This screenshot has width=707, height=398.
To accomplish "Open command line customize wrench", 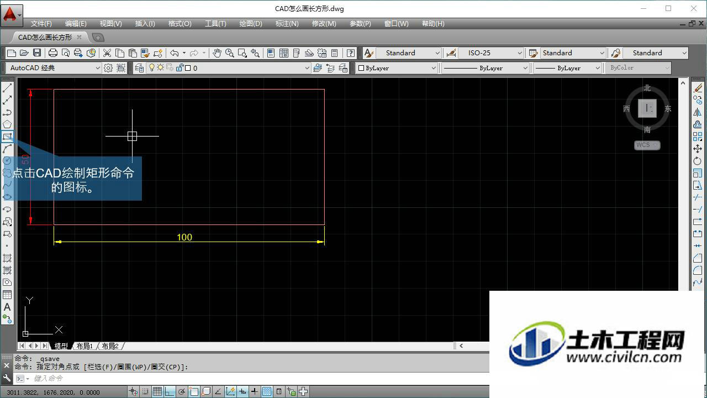I will (7, 378).
